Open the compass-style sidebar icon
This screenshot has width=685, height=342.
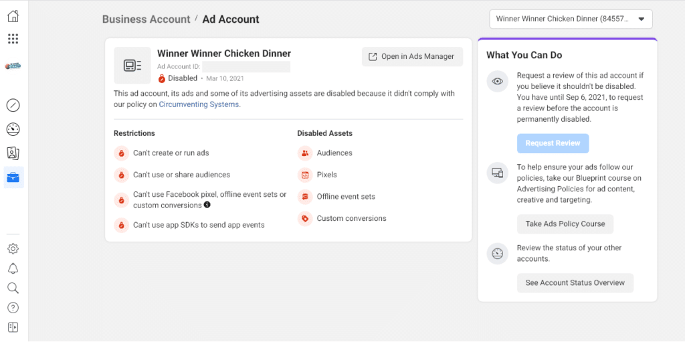13,105
